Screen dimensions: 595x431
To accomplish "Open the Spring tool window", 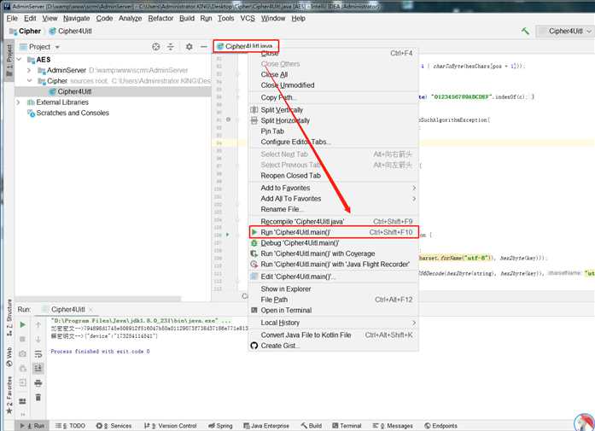I will point(220,426).
